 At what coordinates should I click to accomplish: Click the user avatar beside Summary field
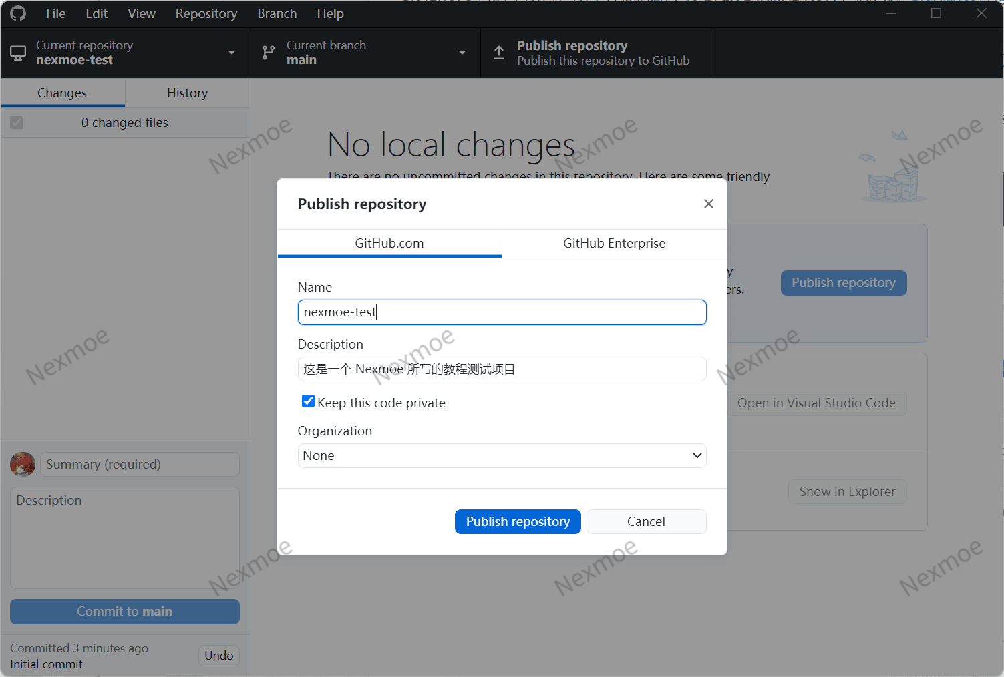[x=23, y=464]
